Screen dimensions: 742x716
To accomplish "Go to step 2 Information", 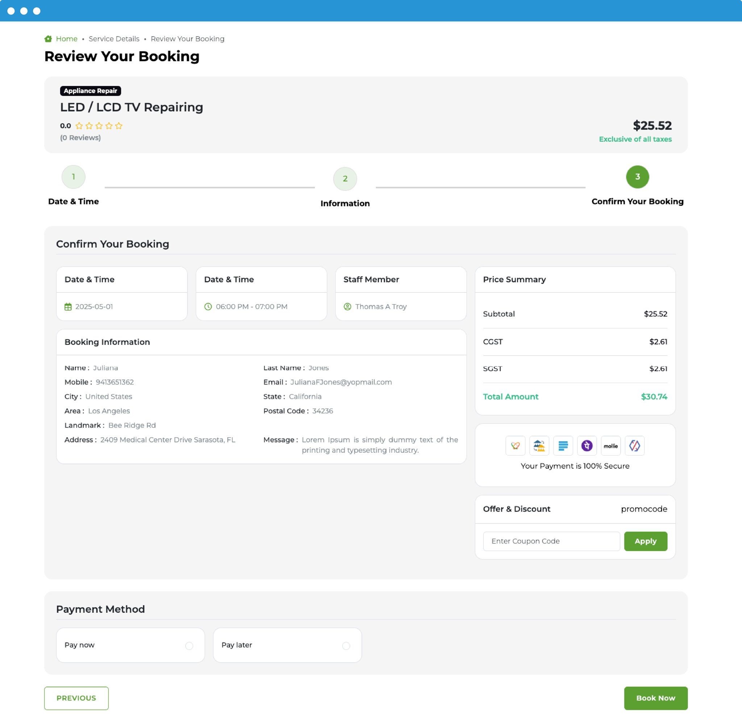I will pyautogui.click(x=345, y=179).
